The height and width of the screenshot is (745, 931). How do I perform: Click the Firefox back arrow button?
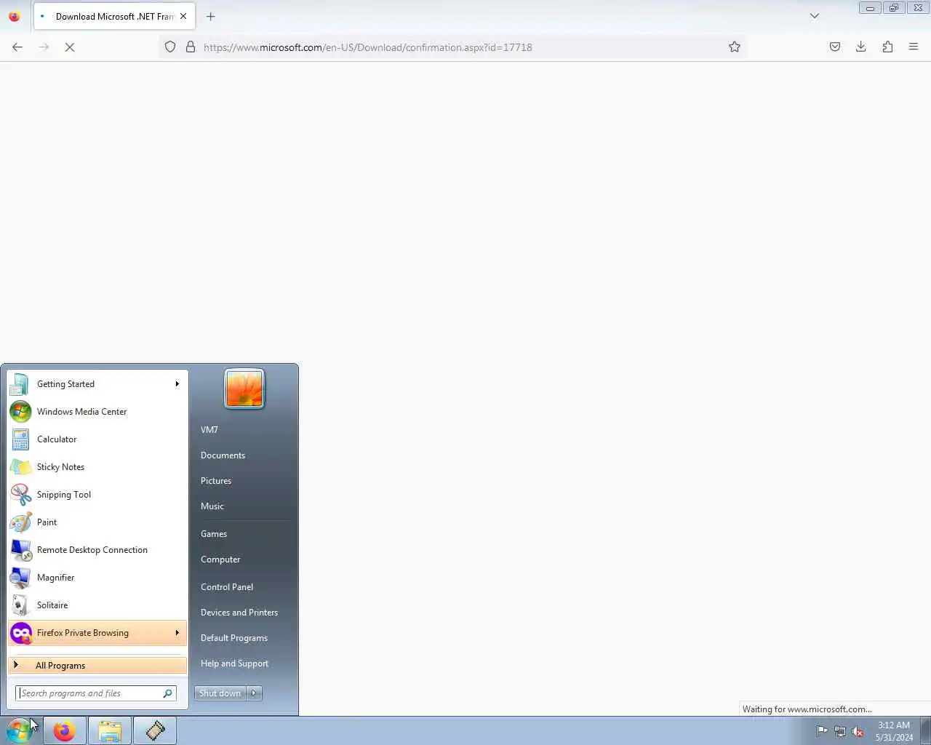click(17, 47)
